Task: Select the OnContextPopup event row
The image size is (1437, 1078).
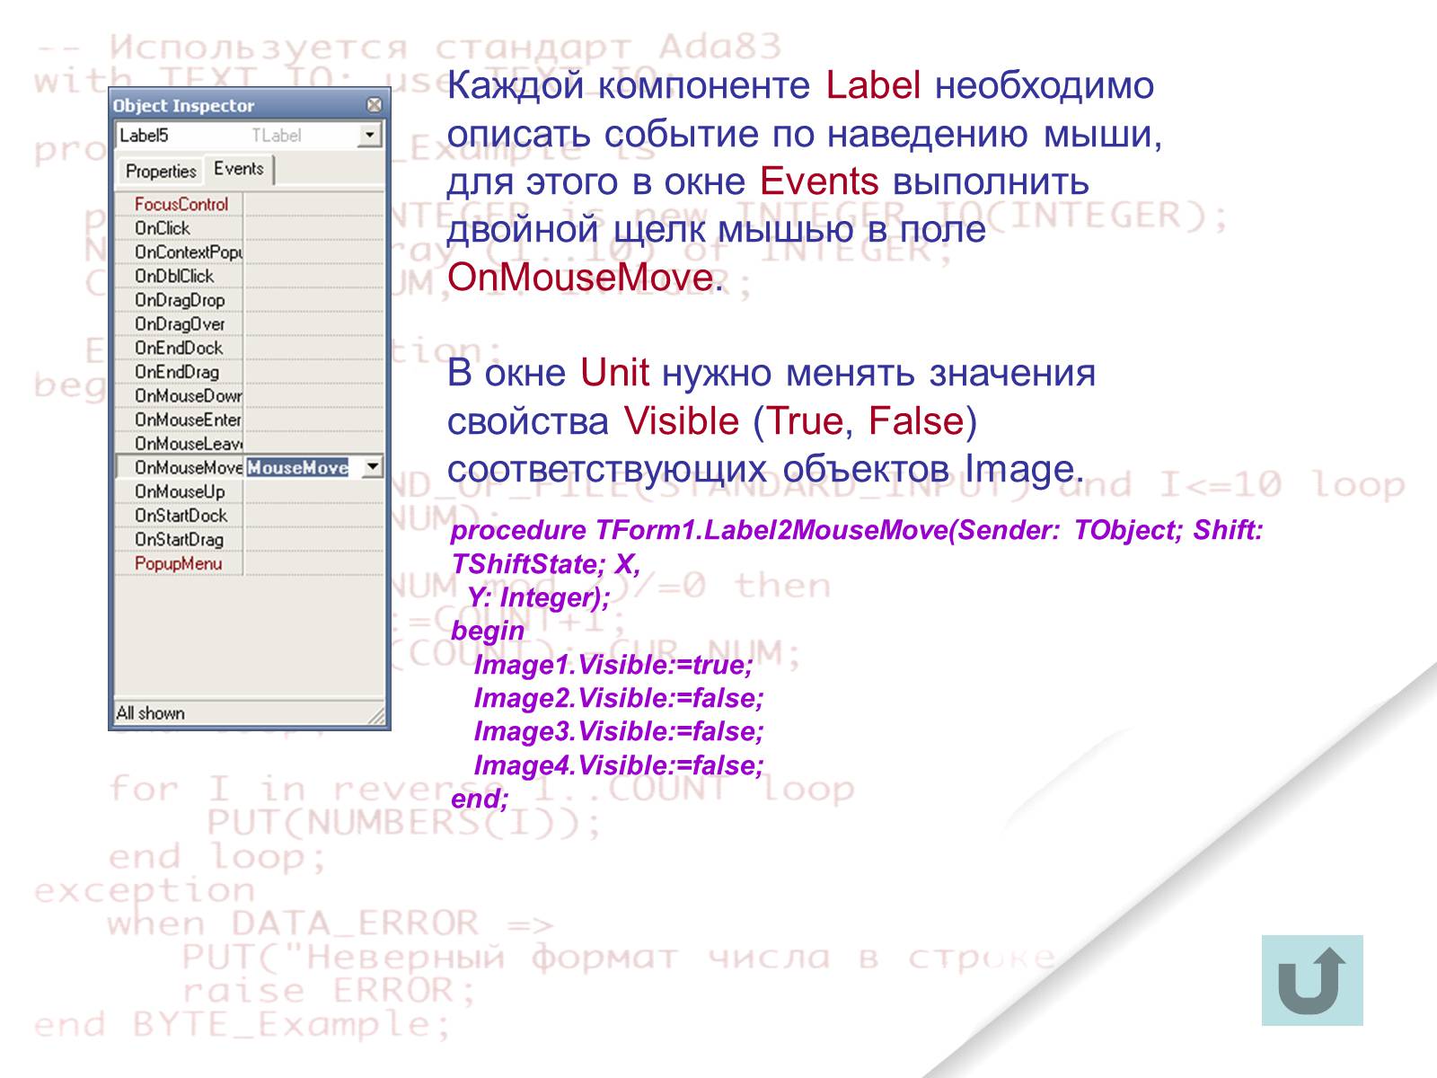Action: (x=249, y=252)
